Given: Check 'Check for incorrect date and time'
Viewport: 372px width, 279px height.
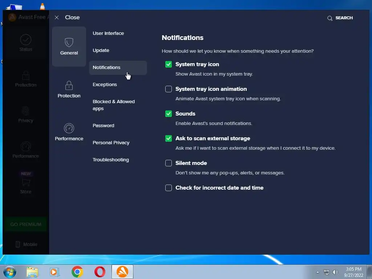Looking at the screenshot, I should tap(169, 188).
